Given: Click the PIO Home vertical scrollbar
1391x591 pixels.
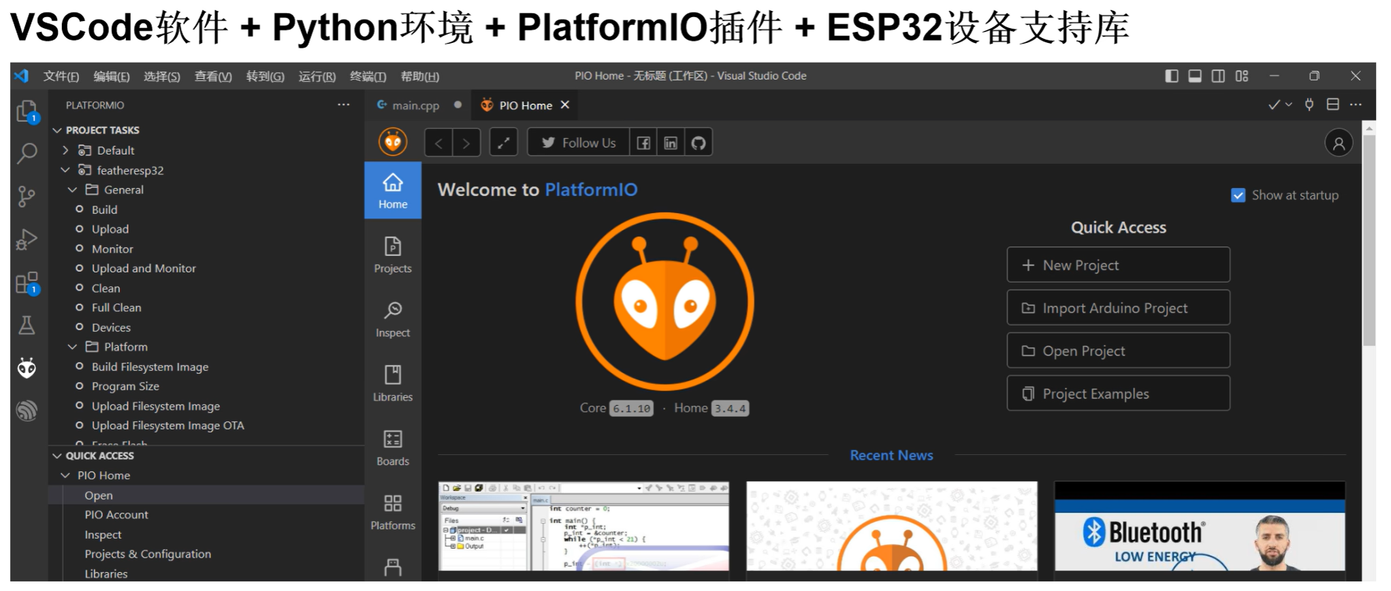Looking at the screenshot, I should click(1369, 240).
